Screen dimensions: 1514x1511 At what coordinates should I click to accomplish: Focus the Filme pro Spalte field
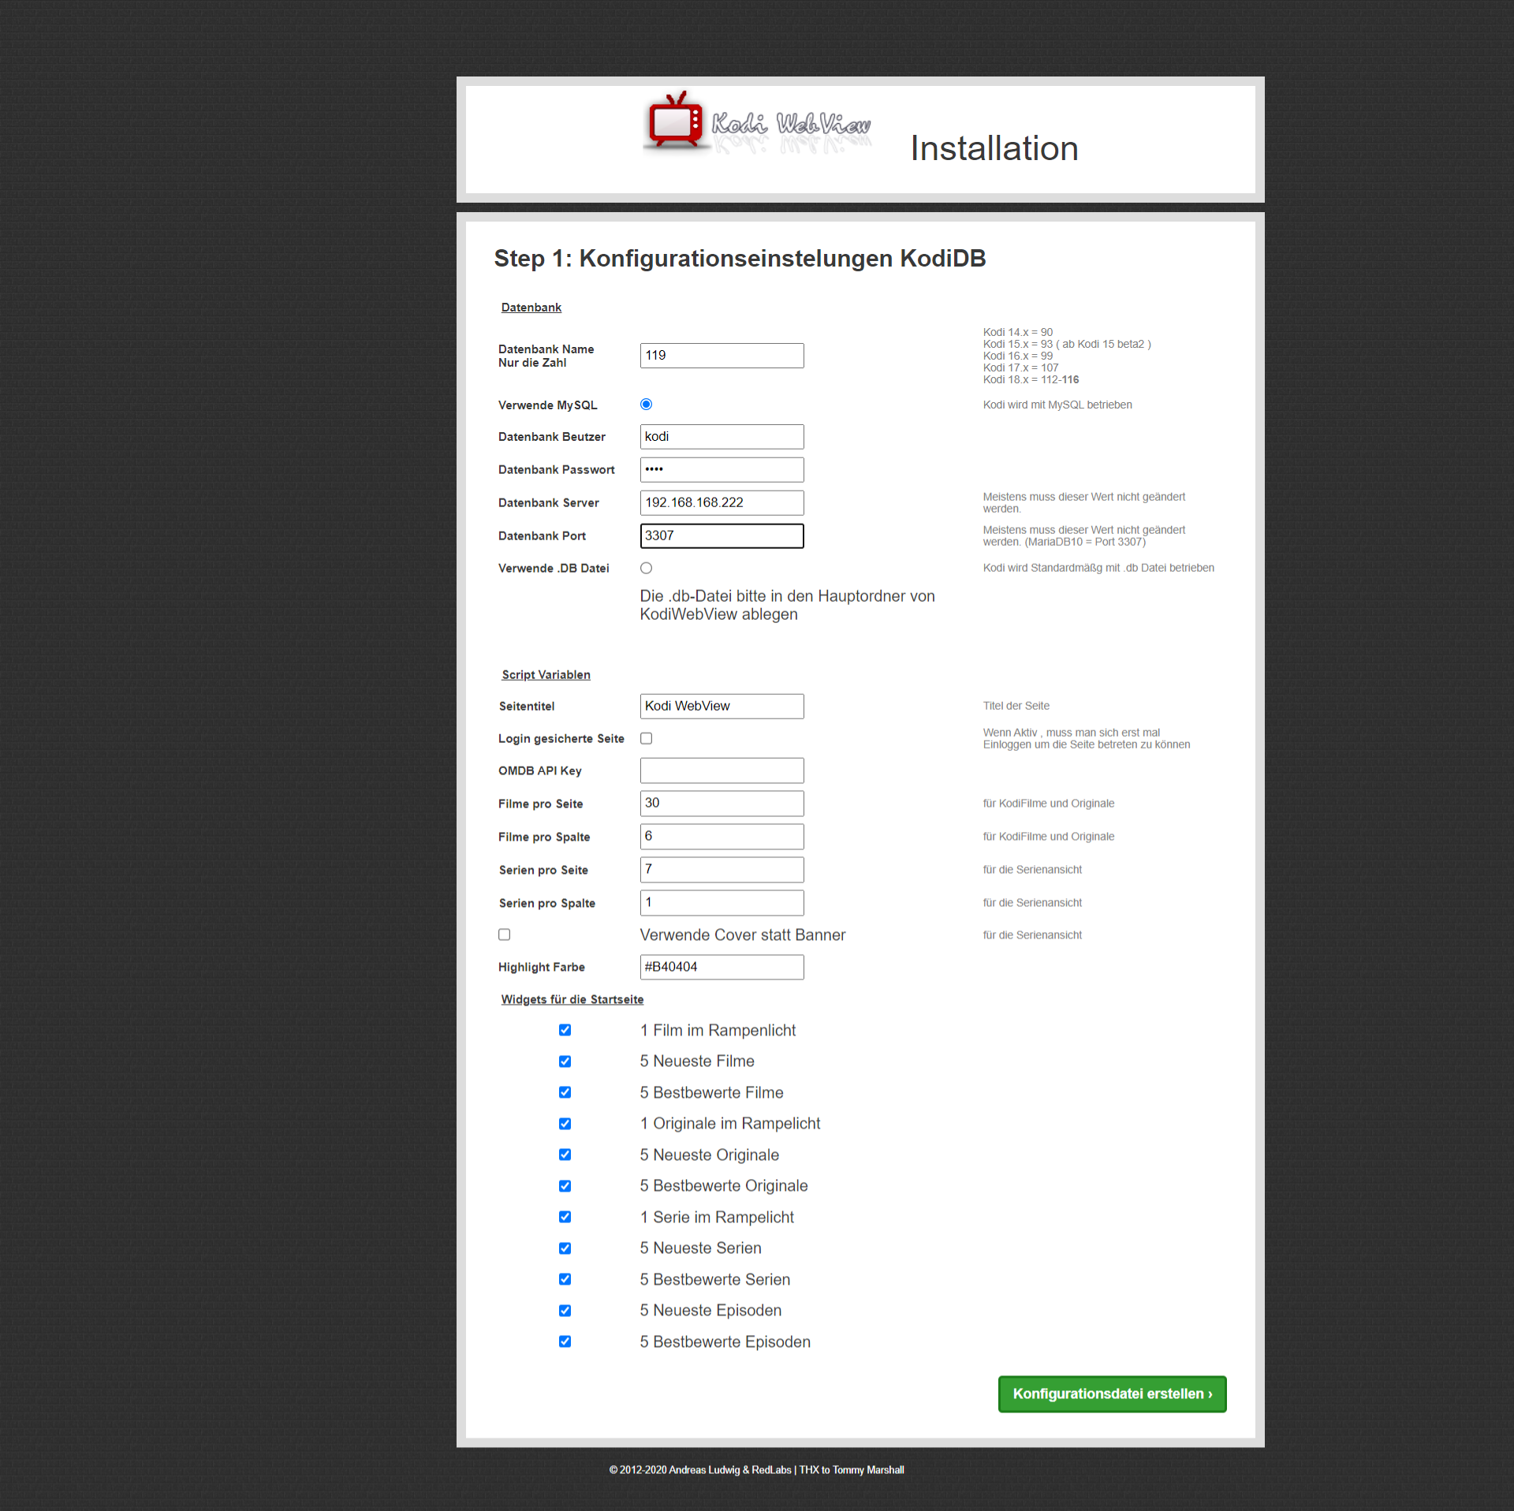point(722,837)
